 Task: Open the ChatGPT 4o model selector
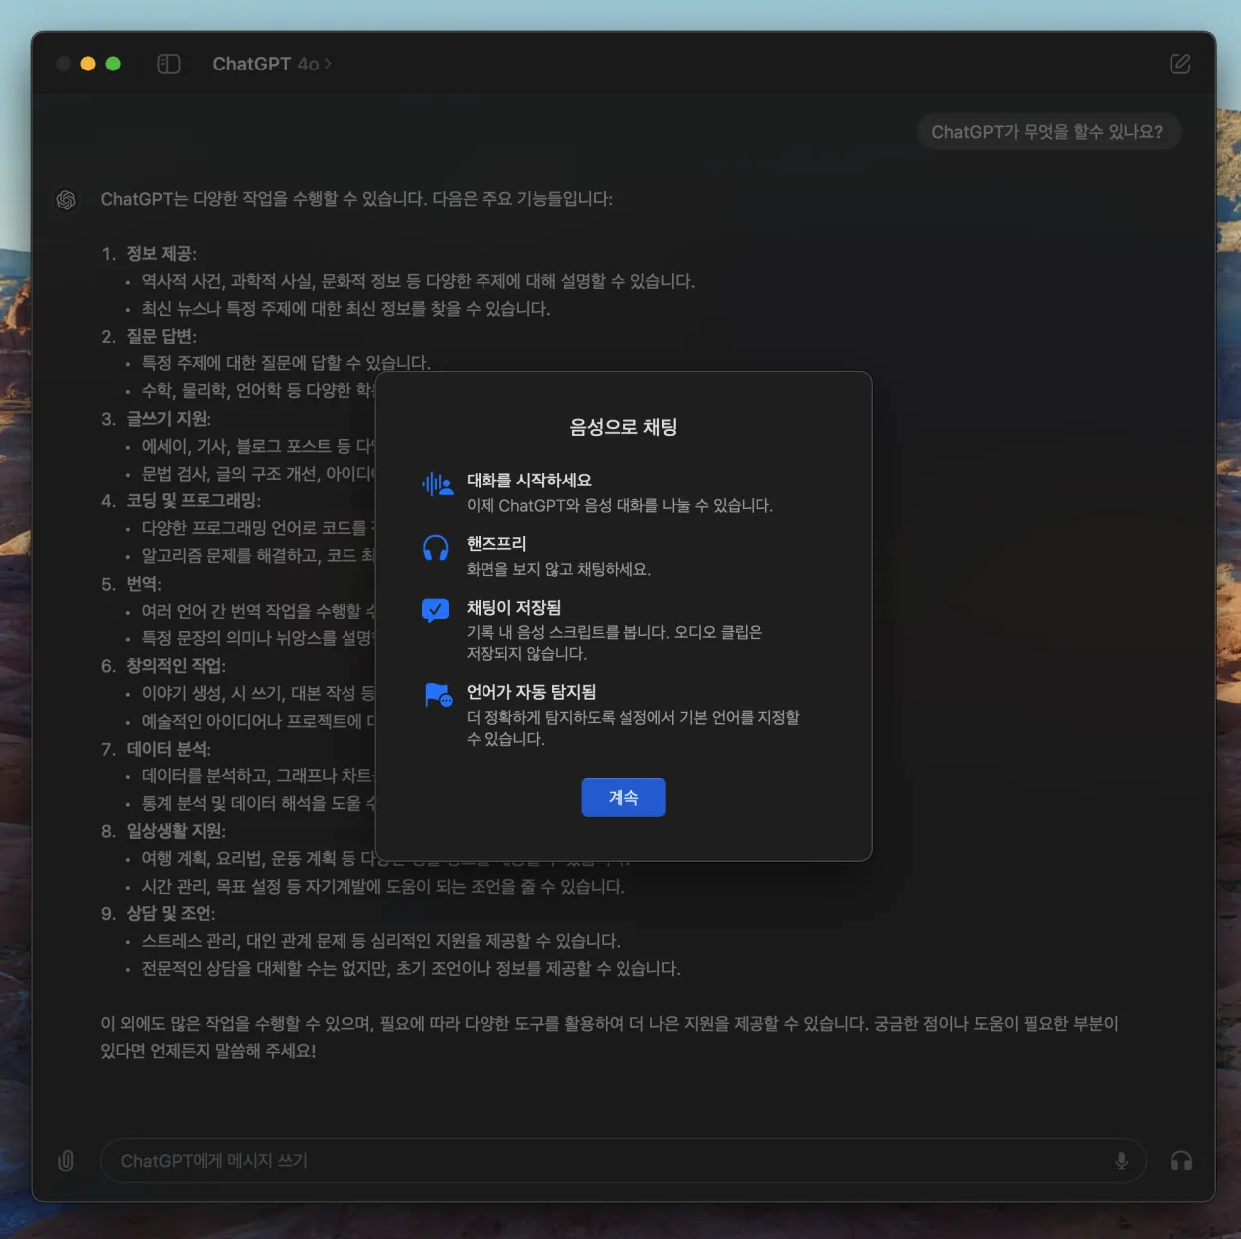pyautogui.click(x=272, y=64)
